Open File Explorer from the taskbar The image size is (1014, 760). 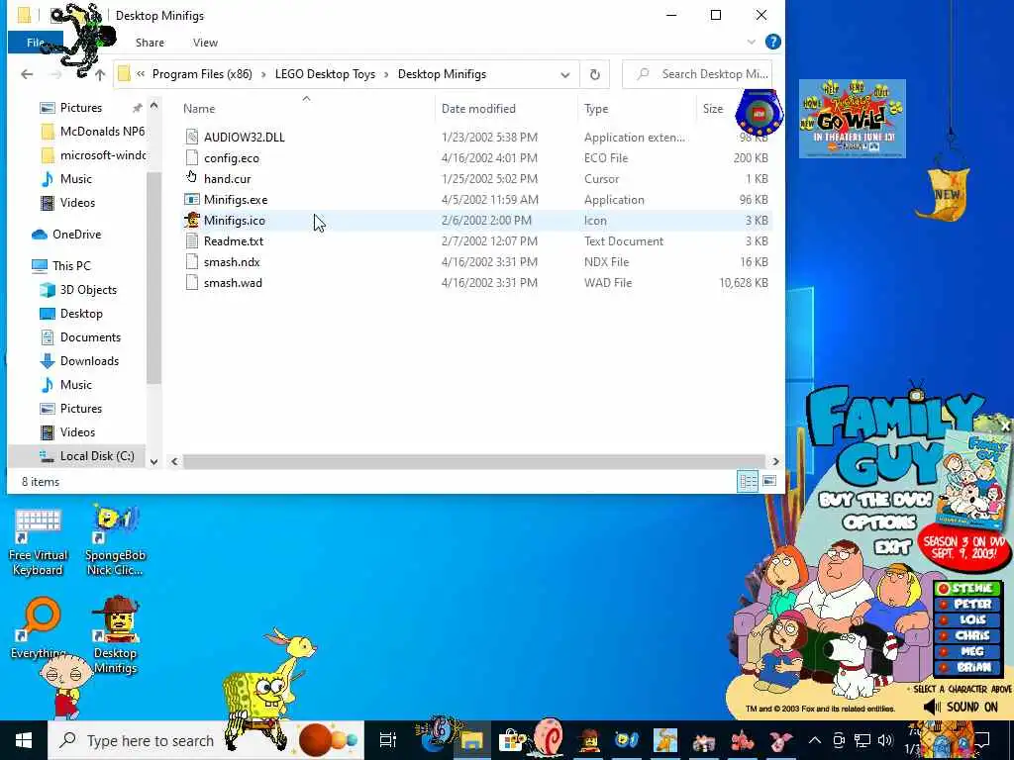[x=471, y=740]
